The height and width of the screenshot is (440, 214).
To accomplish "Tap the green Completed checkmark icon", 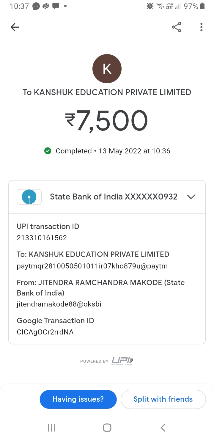I will (x=48, y=151).
